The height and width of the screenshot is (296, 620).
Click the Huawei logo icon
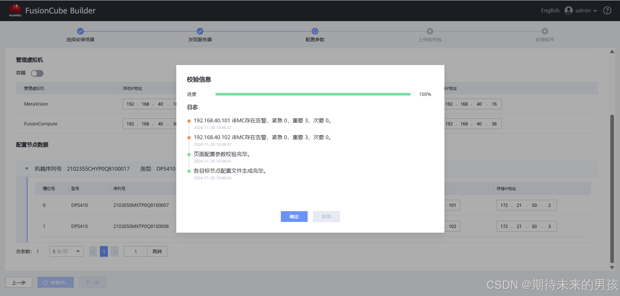tap(15, 10)
